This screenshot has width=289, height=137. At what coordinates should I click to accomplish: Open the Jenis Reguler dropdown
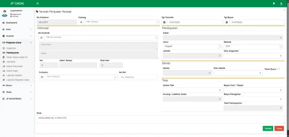(x=192, y=47)
